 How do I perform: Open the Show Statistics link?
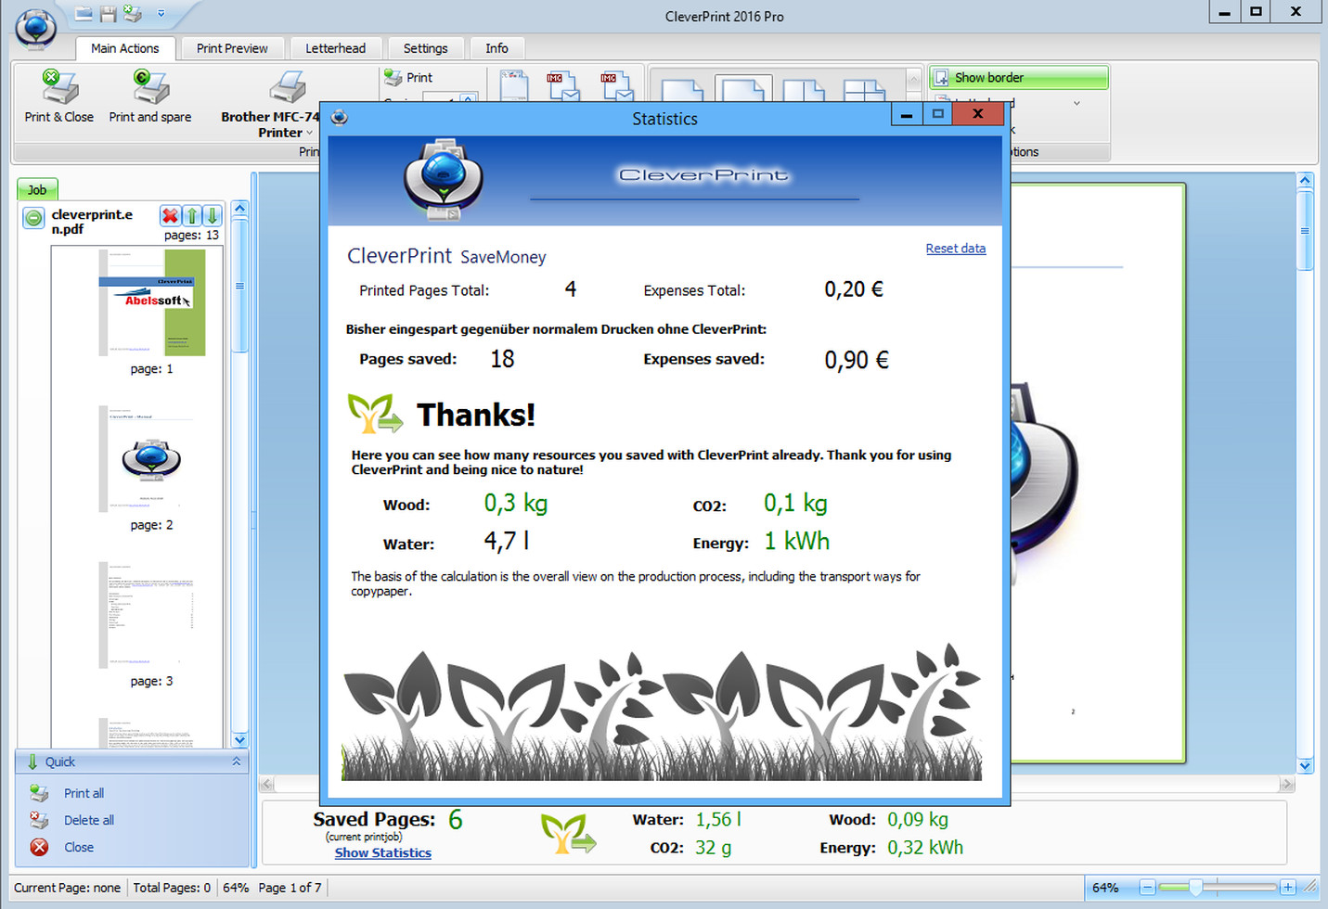tap(383, 852)
